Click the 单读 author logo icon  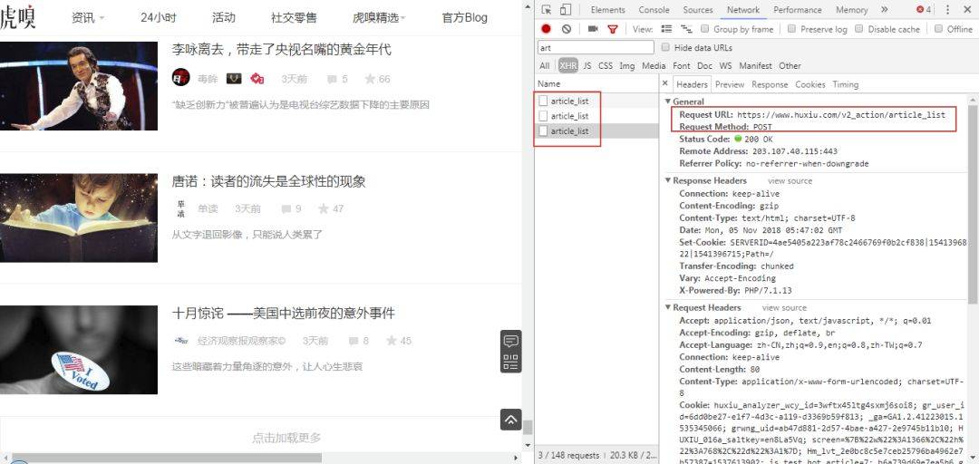(181, 208)
